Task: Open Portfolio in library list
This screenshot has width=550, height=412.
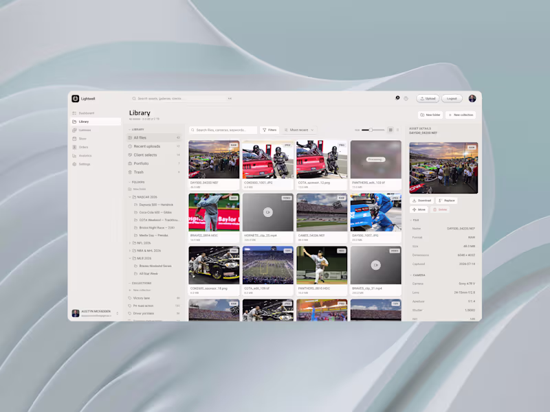Action: point(154,163)
